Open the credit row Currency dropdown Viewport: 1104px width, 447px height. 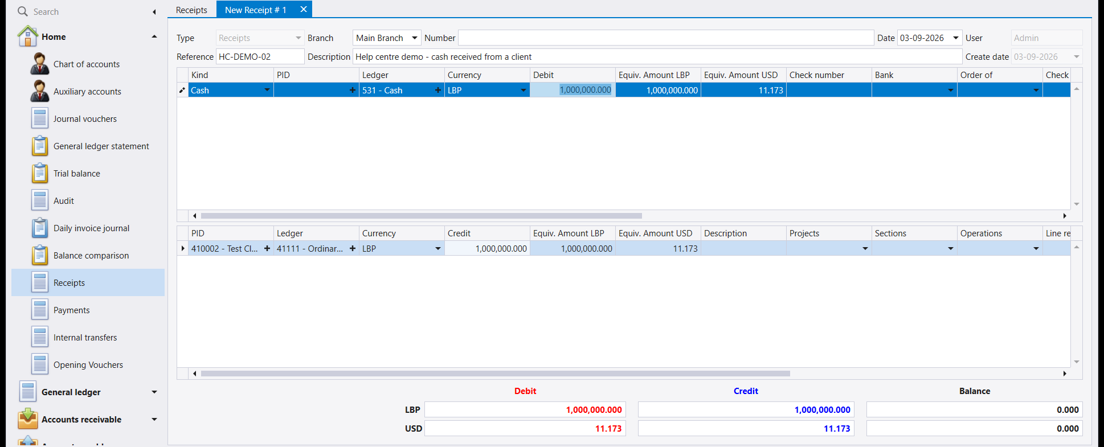(x=437, y=248)
